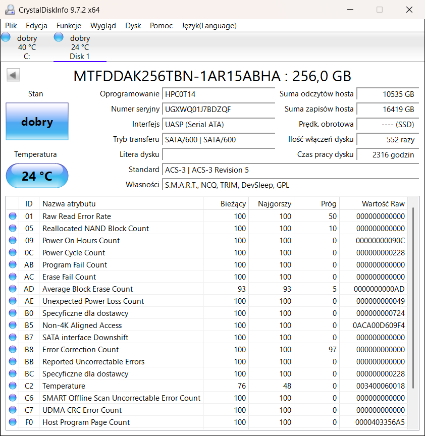
Task: Click the blue status orb for drive C:
Action: click(x=6, y=37)
